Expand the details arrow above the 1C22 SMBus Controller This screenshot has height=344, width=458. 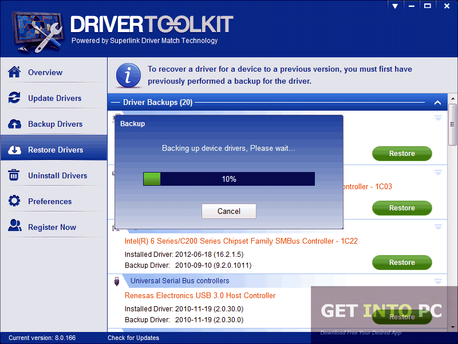[x=438, y=227]
